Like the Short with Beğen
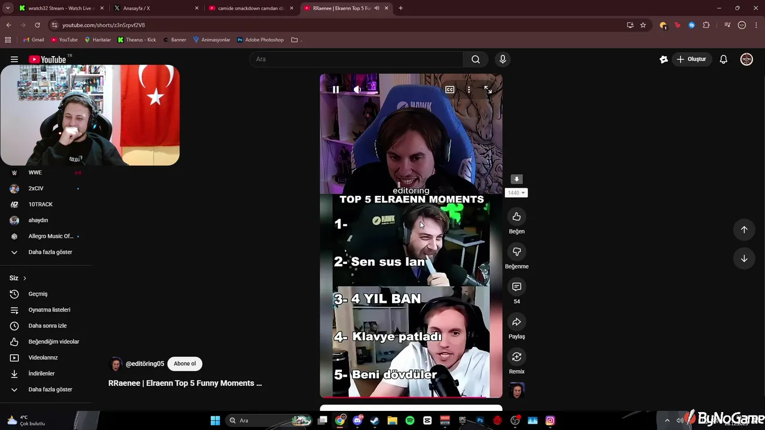765x430 pixels. (517, 217)
